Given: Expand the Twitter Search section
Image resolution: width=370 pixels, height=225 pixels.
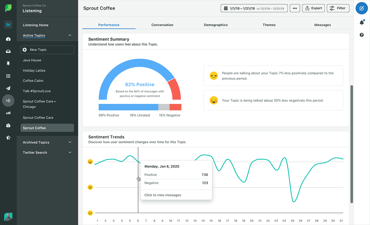Looking at the screenshot, I should 70,152.
